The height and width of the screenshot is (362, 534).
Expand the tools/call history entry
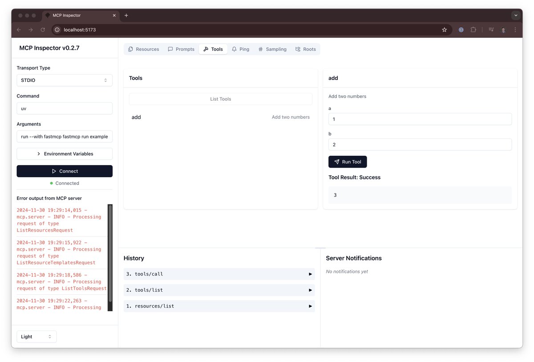[x=219, y=274]
